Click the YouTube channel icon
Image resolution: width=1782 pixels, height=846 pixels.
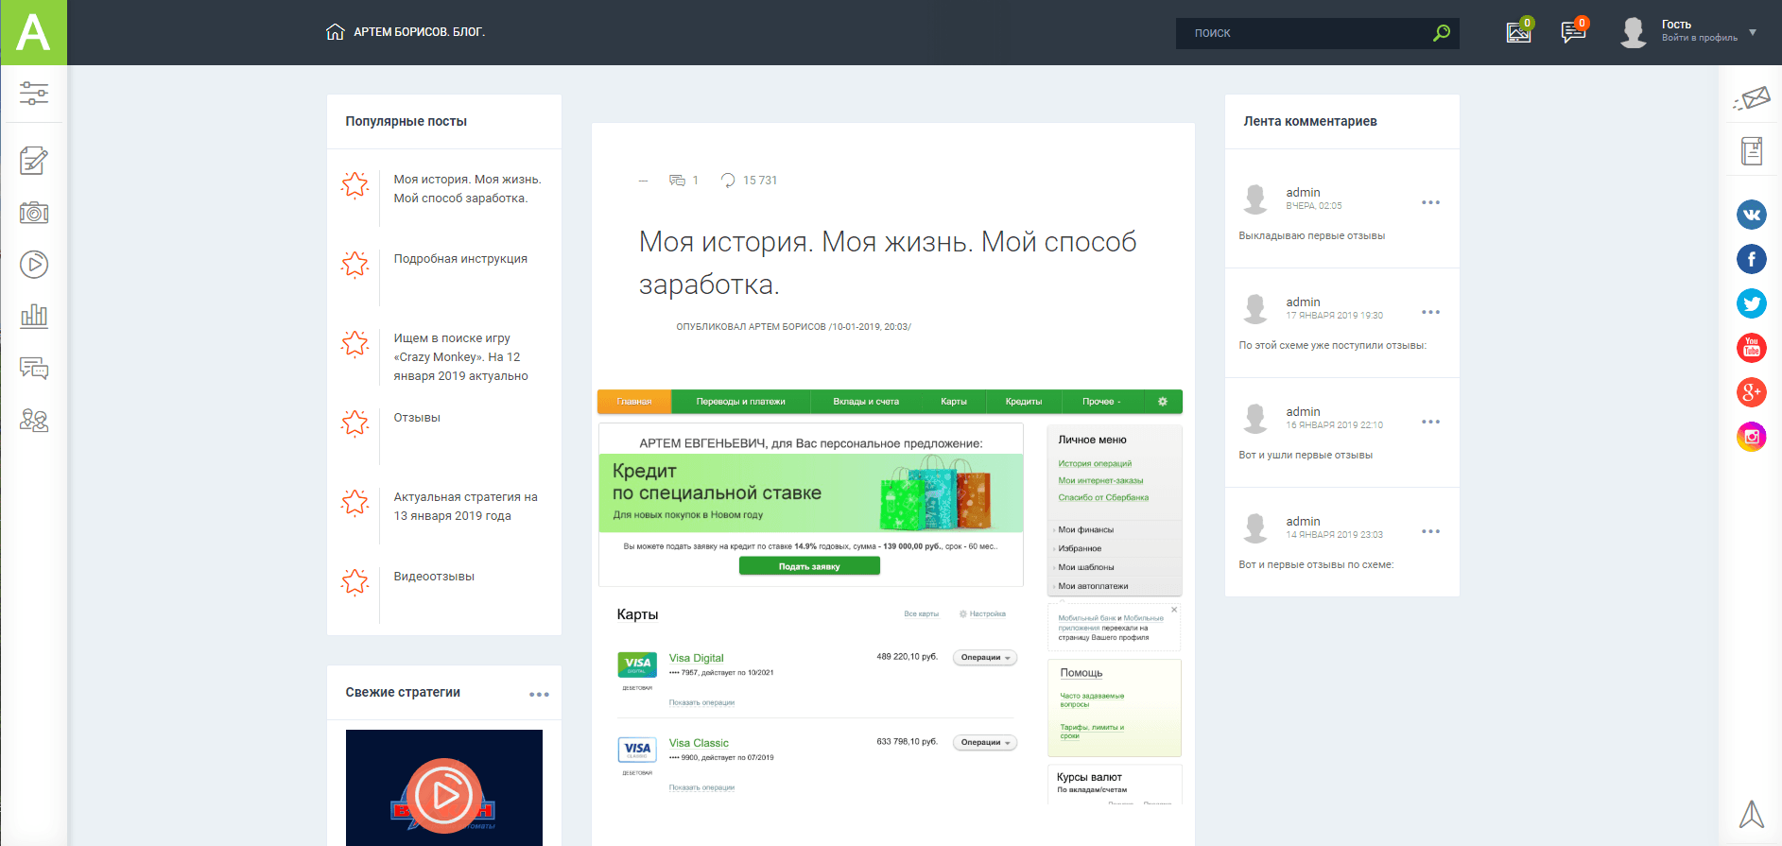[1752, 348]
